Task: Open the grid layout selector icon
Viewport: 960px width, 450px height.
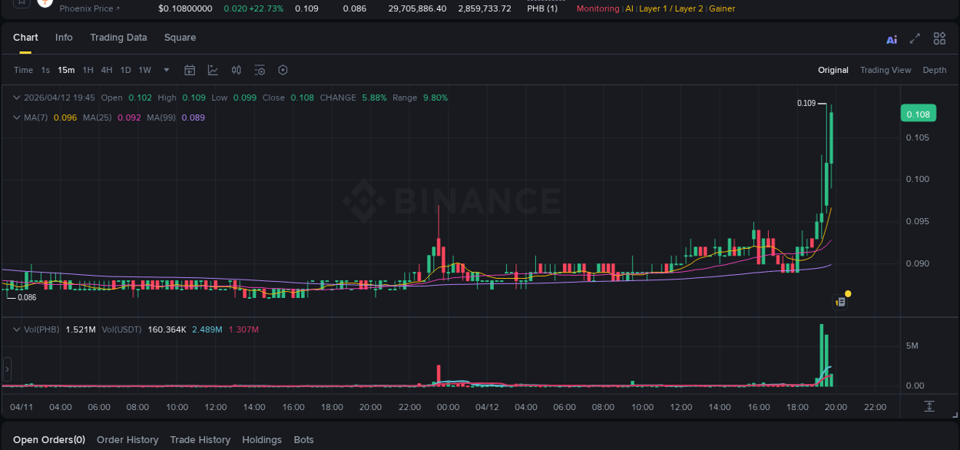Action: pos(939,38)
